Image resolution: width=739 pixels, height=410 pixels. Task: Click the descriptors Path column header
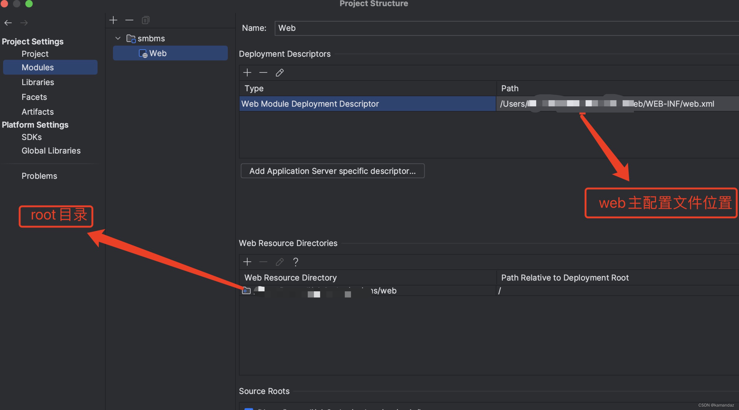[618, 88]
